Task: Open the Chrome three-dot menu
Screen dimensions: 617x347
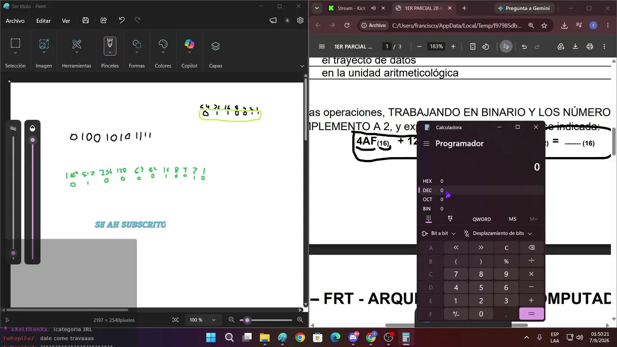Action: click(x=607, y=26)
